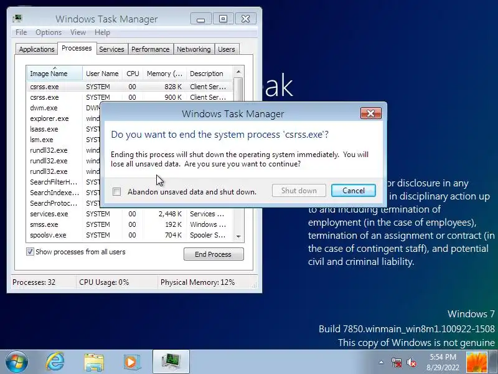Sort by CPU column header
The image size is (498, 374).
tap(133, 74)
